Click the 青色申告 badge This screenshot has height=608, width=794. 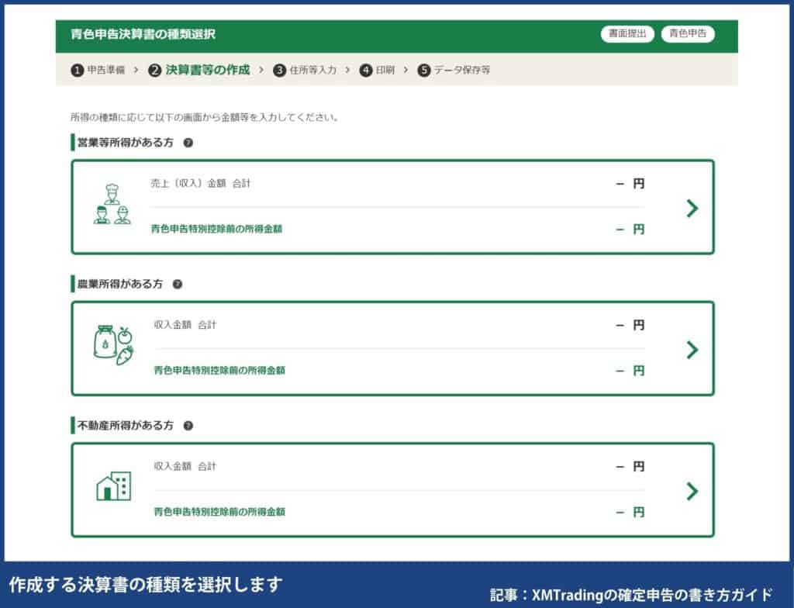click(688, 34)
